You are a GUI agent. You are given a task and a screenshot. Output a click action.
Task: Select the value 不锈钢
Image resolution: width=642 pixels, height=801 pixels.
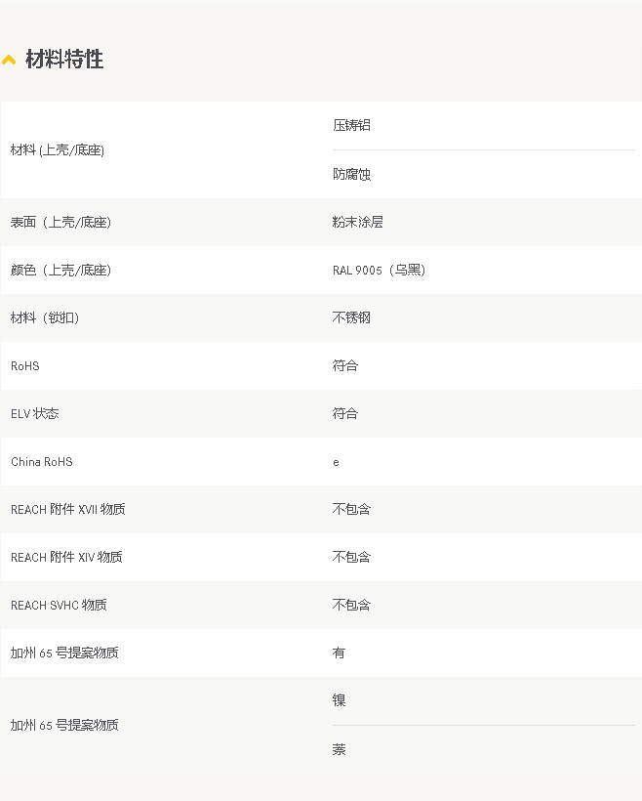351,317
